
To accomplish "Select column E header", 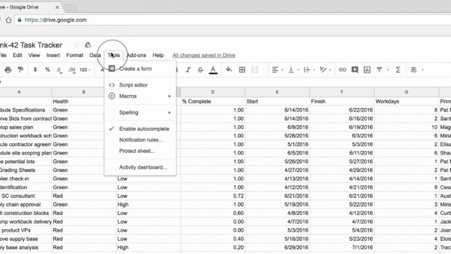I will (x=278, y=92).
